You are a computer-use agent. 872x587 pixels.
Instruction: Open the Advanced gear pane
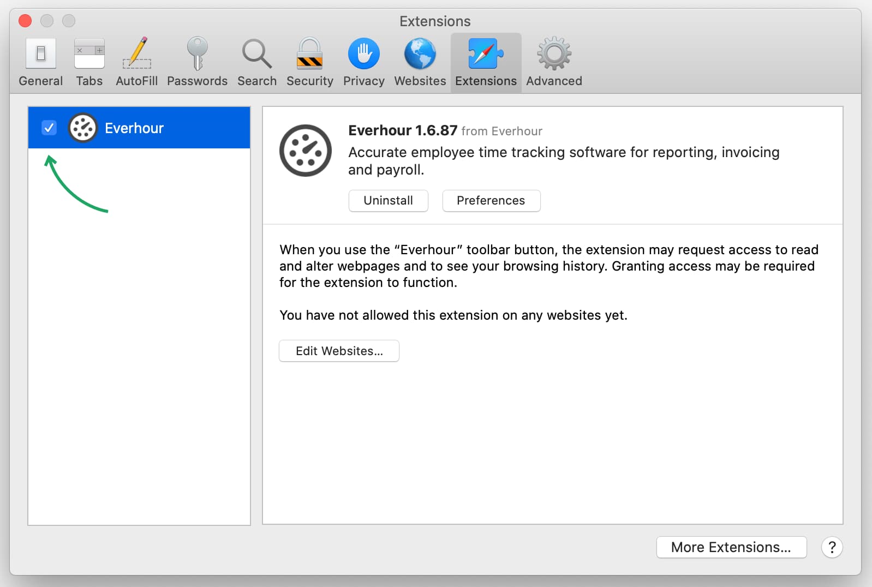coord(554,62)
